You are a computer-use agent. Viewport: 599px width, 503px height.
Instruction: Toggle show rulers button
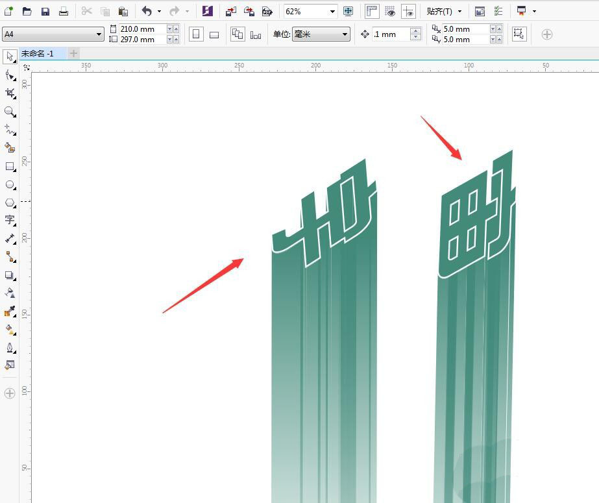[372, 11]
